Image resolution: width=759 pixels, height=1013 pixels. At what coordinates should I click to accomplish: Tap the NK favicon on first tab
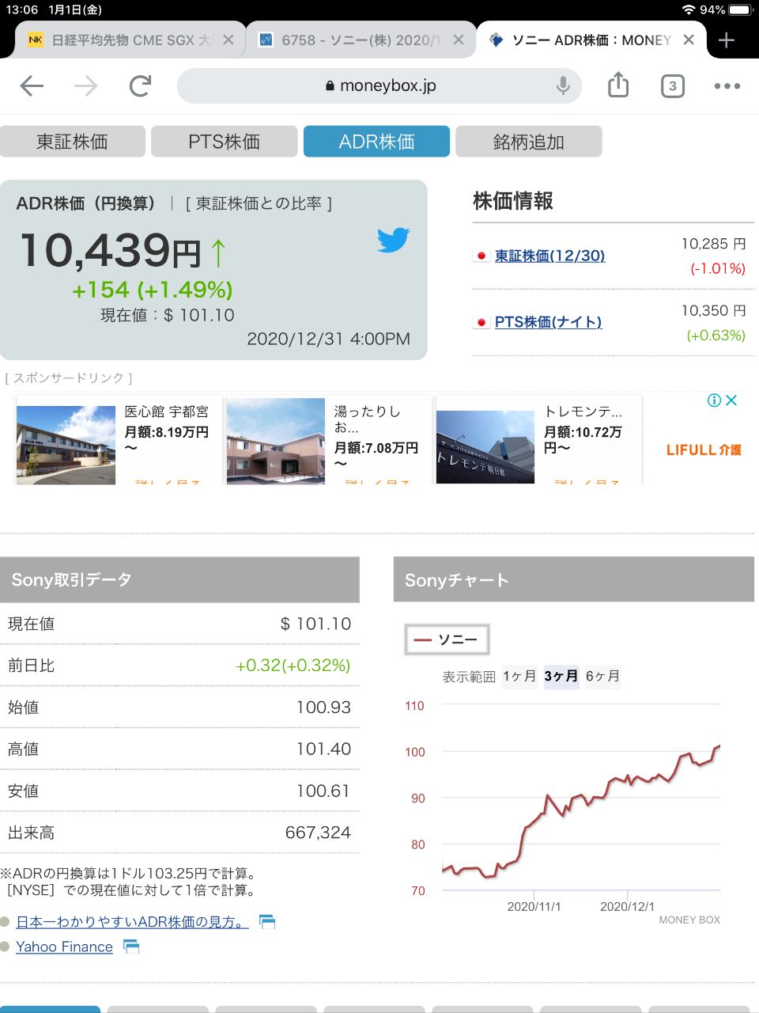[x=36, y=40]
